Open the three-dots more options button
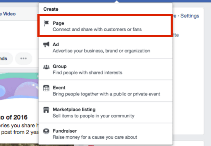The height and width of the screenshot is (146, 211). tap(23, 59)
